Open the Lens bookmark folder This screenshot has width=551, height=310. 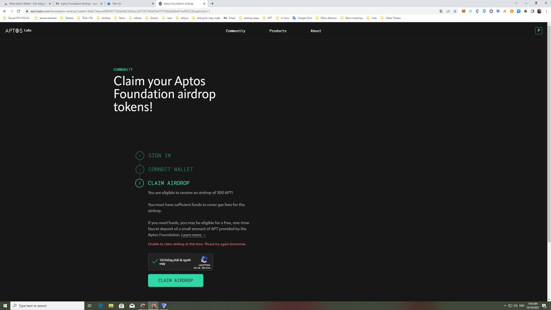tap(167, 18)
